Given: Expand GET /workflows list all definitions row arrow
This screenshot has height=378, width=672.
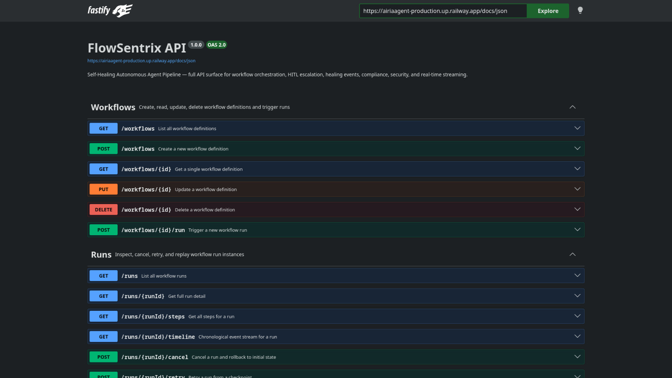Looking at the screenshot, I should (x=577, y=128).
